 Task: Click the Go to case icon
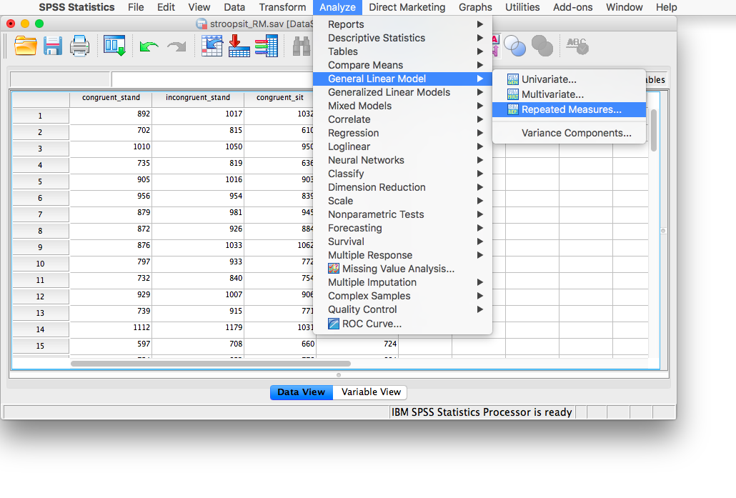212,46
